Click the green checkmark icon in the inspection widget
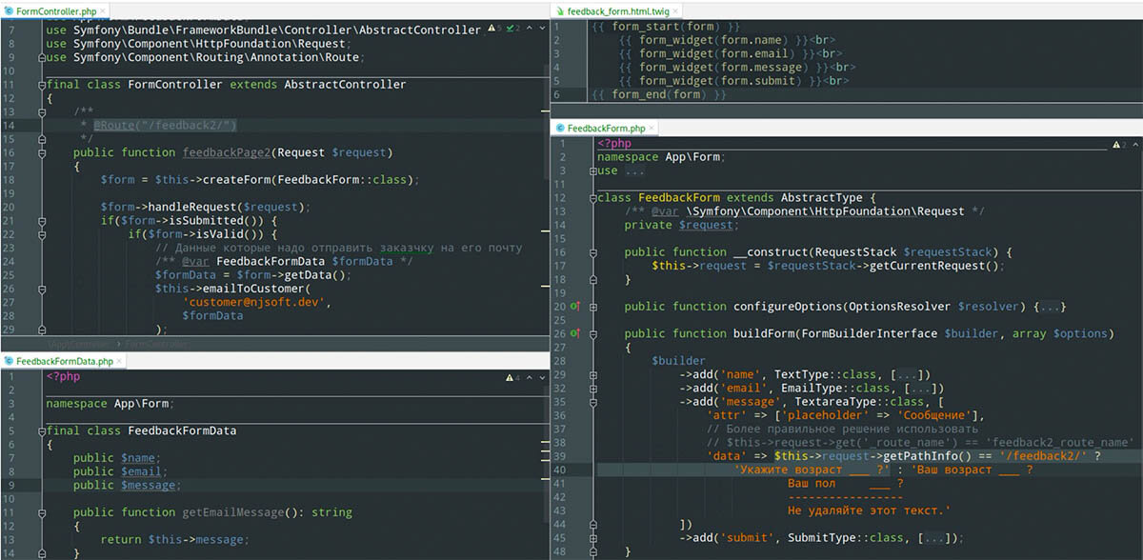1143x560 pixels. 511,28
